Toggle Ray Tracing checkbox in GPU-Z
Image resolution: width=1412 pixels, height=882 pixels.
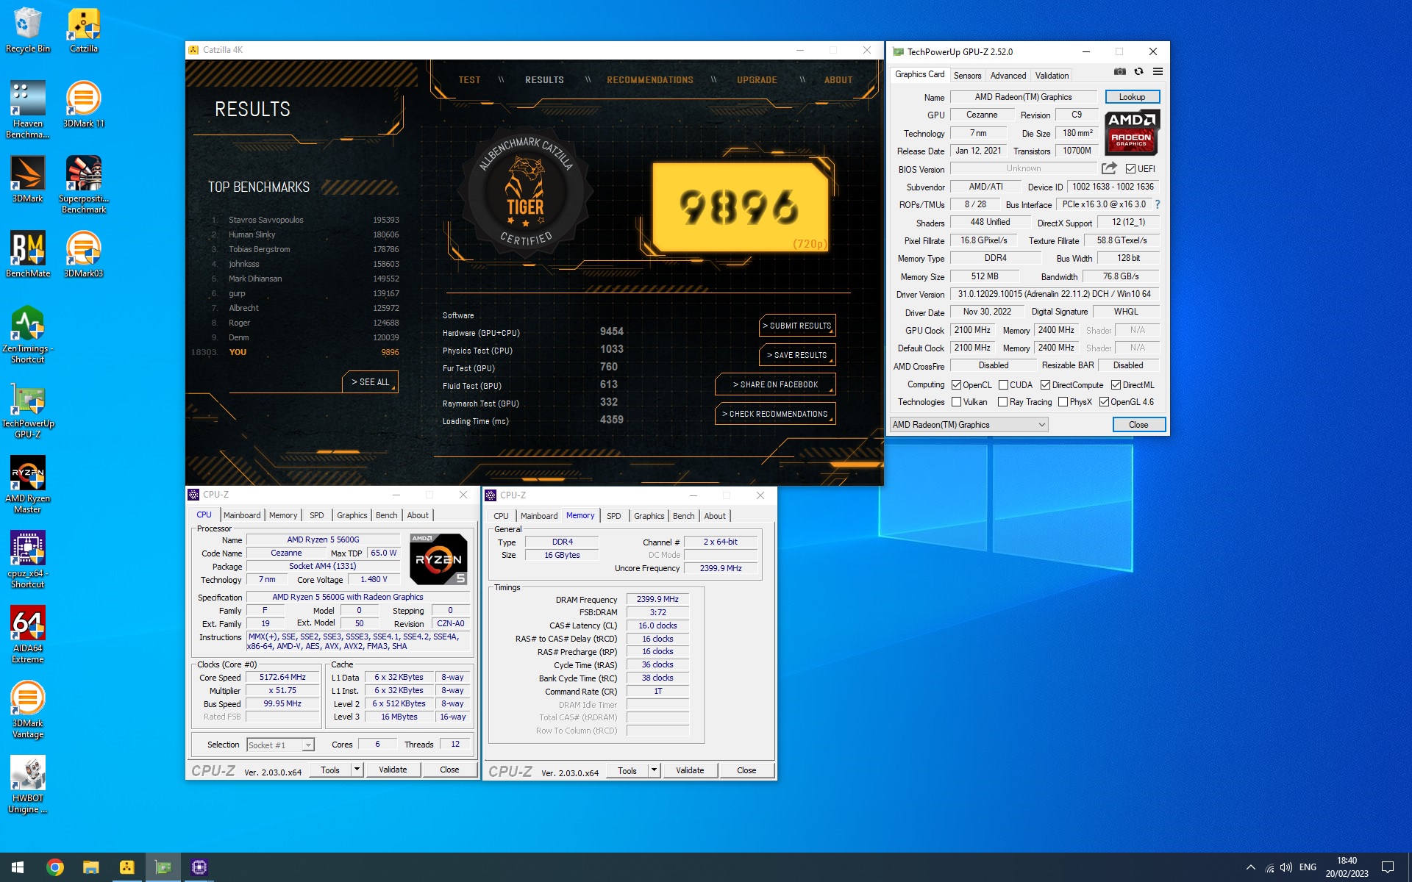pyautogui.click(x=1002, y=402)
